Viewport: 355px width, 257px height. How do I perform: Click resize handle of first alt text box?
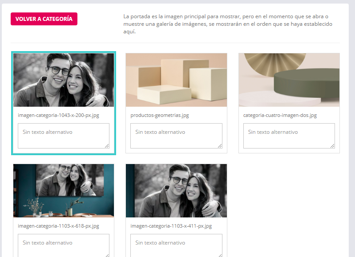pyautogui.click(x=107, y=146)
